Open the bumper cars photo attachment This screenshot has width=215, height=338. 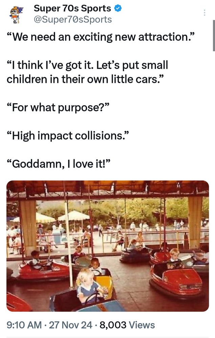tap(108, 246)
